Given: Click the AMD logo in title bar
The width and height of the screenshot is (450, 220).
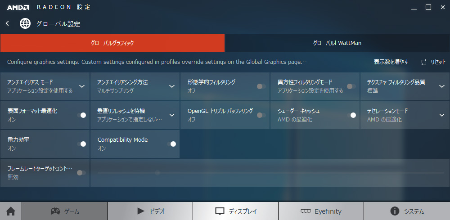Looking at the screenshot, I should 18,8.
